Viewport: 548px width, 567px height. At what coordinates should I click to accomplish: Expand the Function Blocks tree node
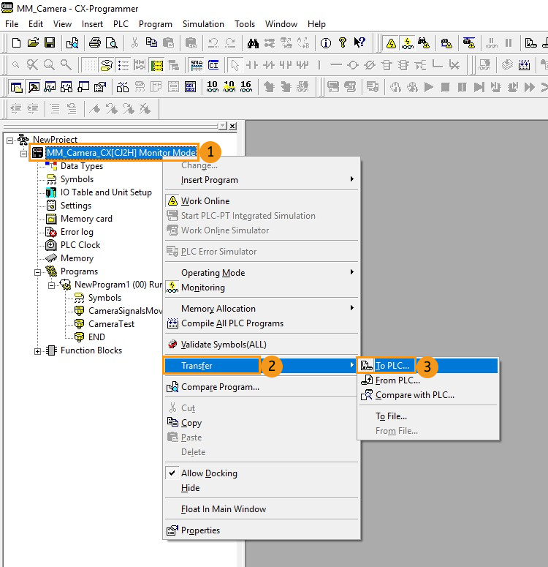tap(38, 350)
